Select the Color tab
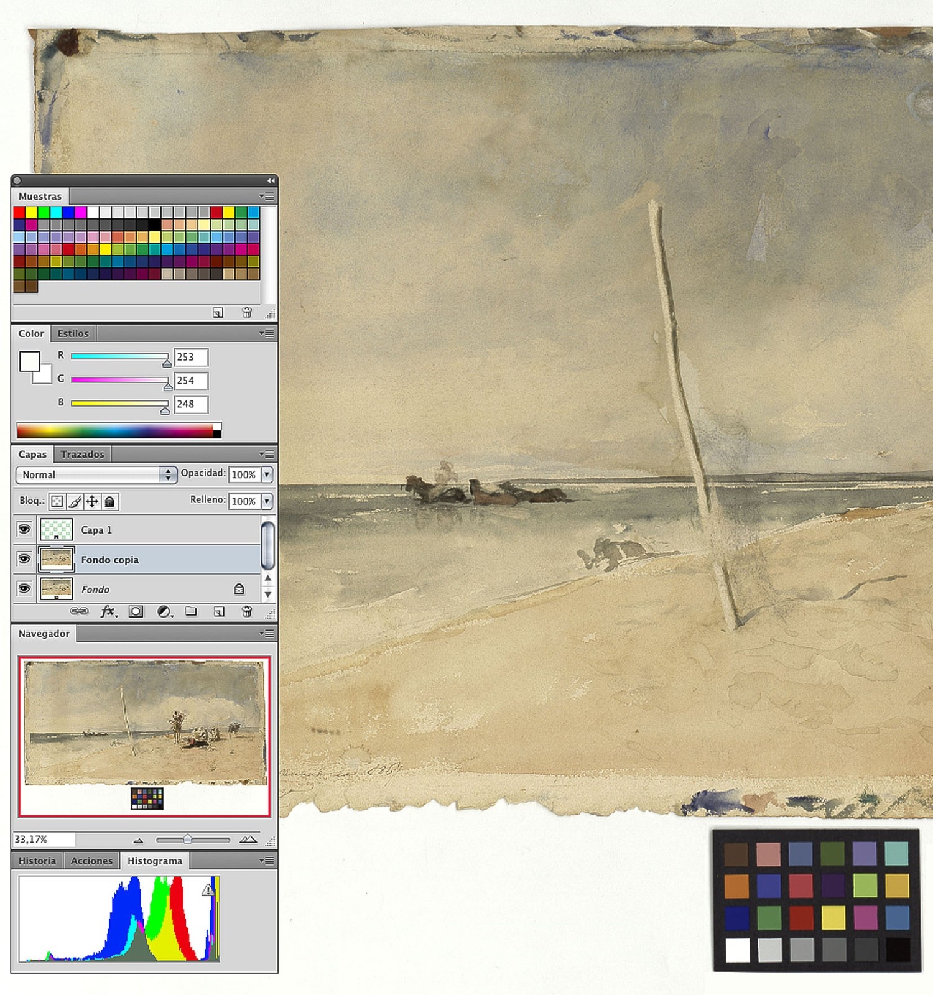This screenshot has width=933, height=995. click(31, 333)
